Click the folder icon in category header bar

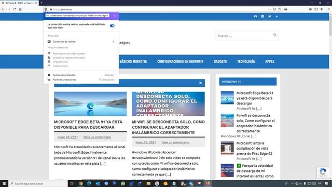(x=201, y=83)
